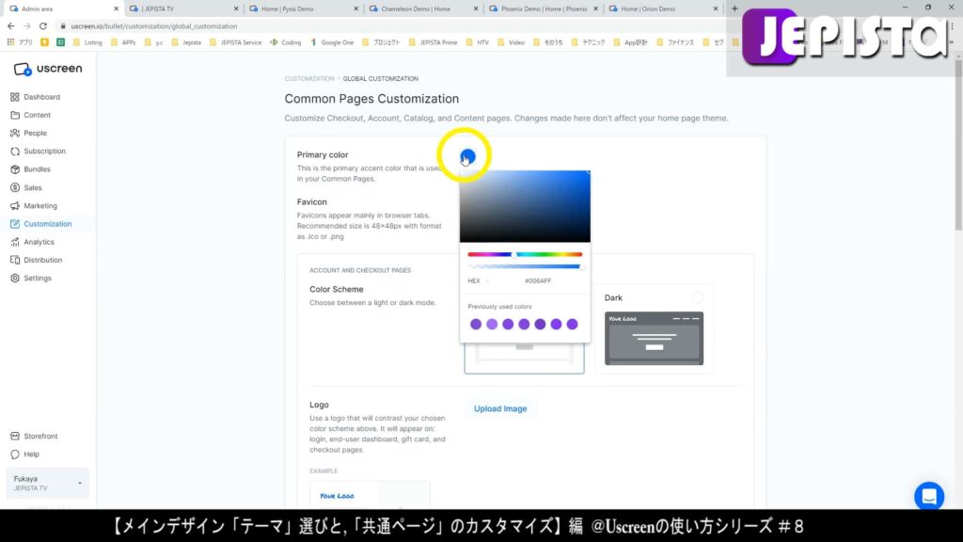Open the Fukaya JEPISTA TV account switcher
The image size is (963, 542).
[47, 483]
